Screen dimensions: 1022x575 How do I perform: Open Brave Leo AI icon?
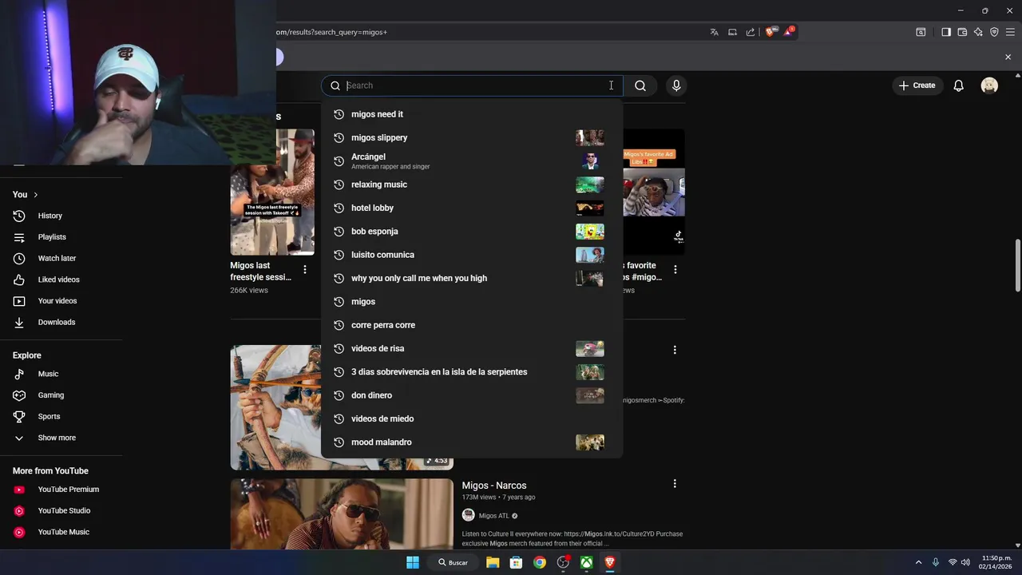pos(978,32)
